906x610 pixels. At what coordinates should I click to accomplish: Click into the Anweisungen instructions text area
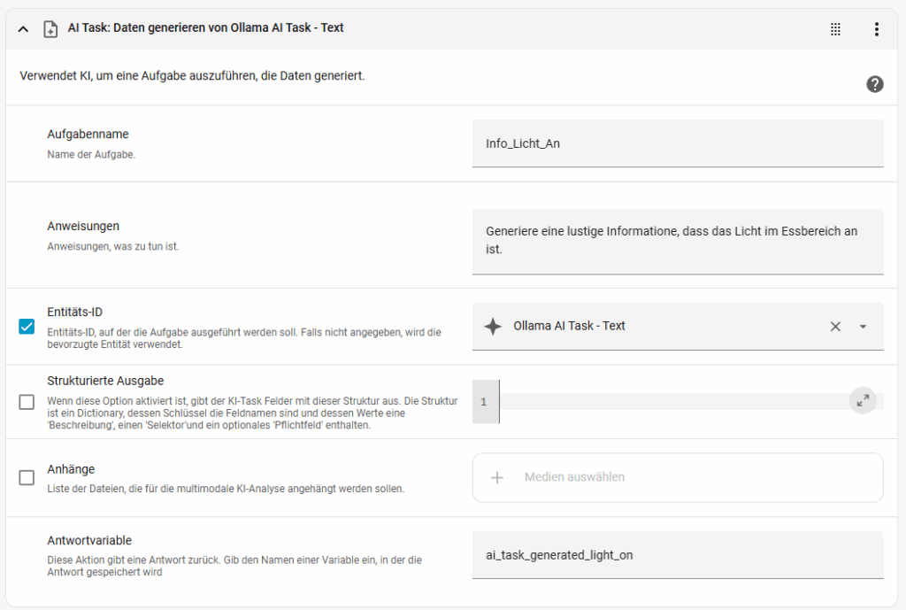click(677, 241)
